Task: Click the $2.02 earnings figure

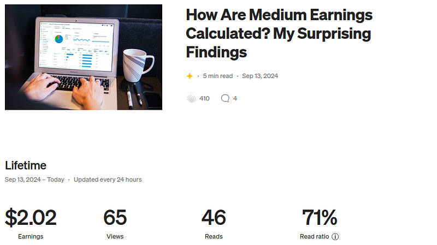Action: point(31,218)
